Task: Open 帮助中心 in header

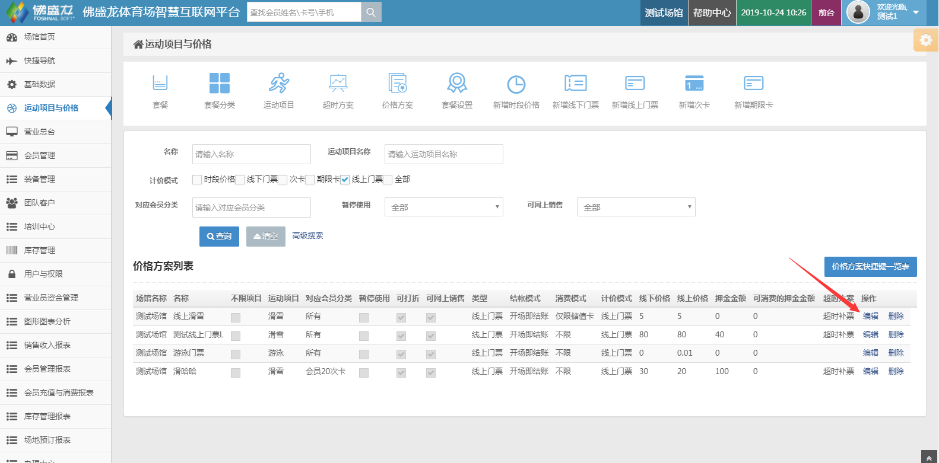Action: [712, 12]
